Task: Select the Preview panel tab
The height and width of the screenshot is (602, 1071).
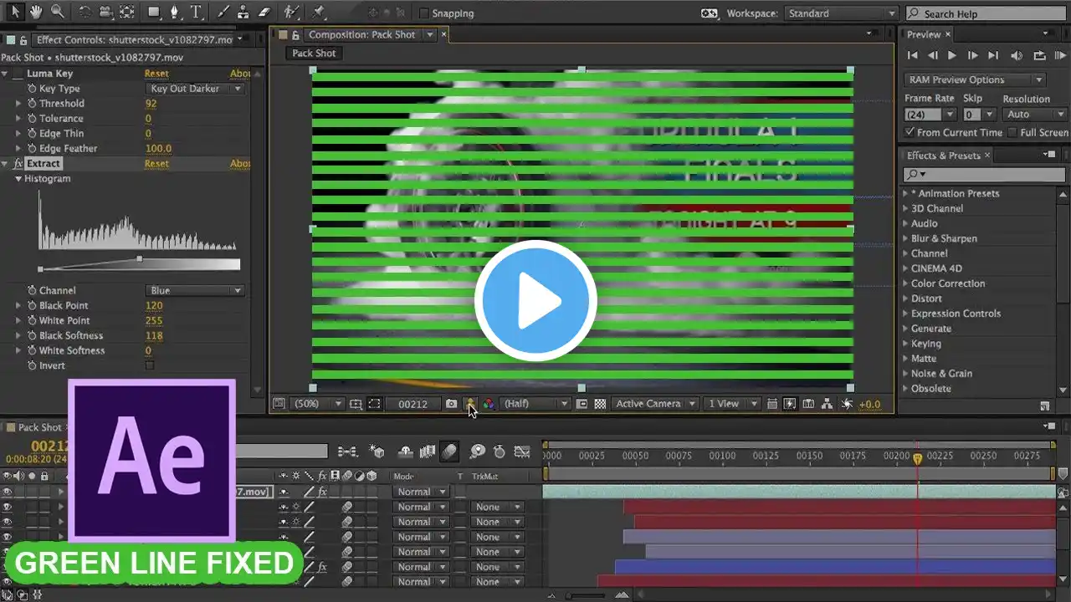Action: (924, 34)
